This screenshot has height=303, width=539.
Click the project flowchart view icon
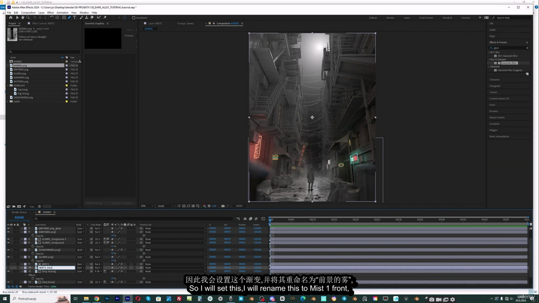(x=80, y=61)
